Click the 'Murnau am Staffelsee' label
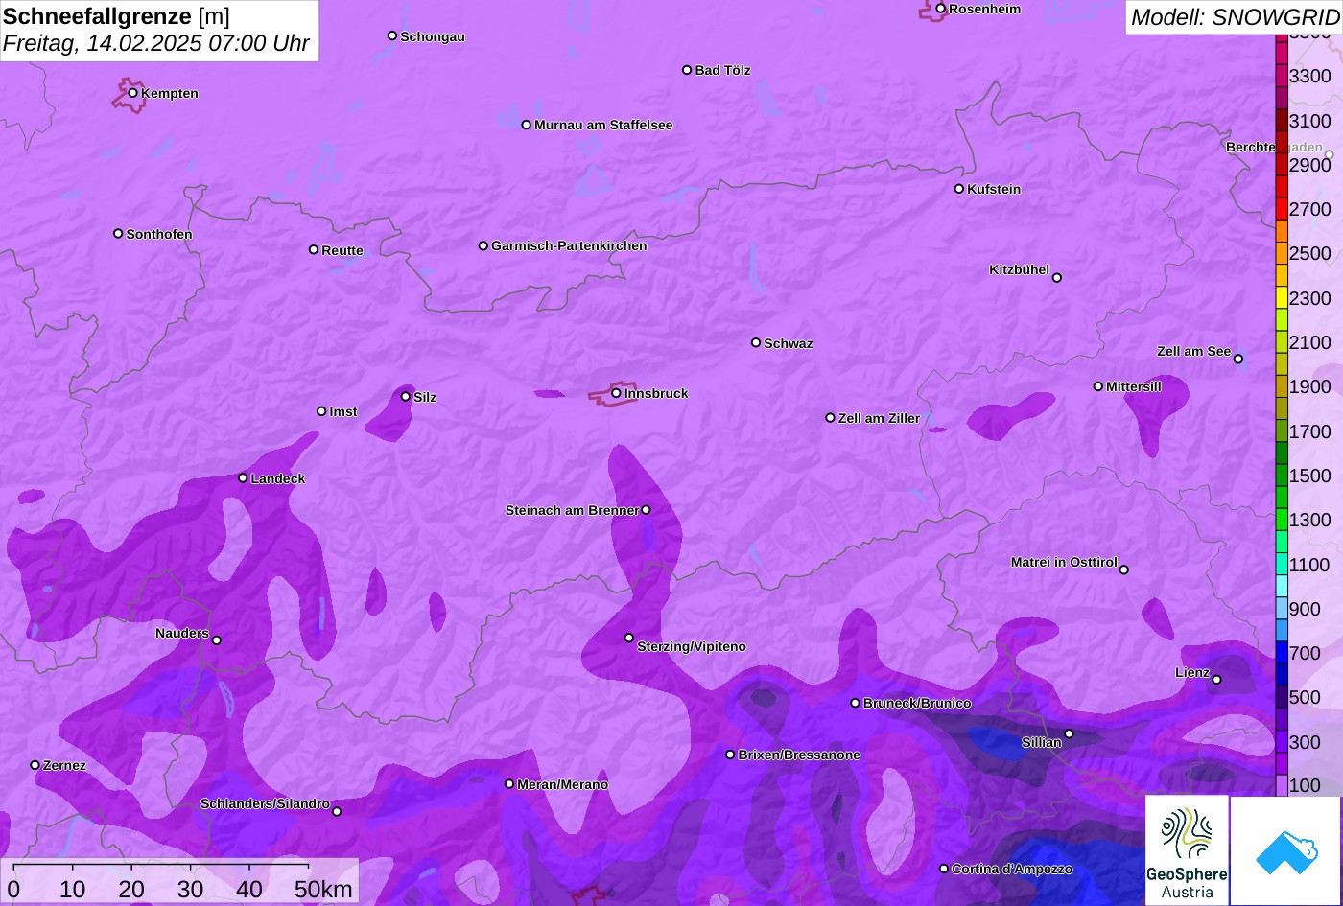The width and height of the screenshot is (1343, 906). point(603,125)
